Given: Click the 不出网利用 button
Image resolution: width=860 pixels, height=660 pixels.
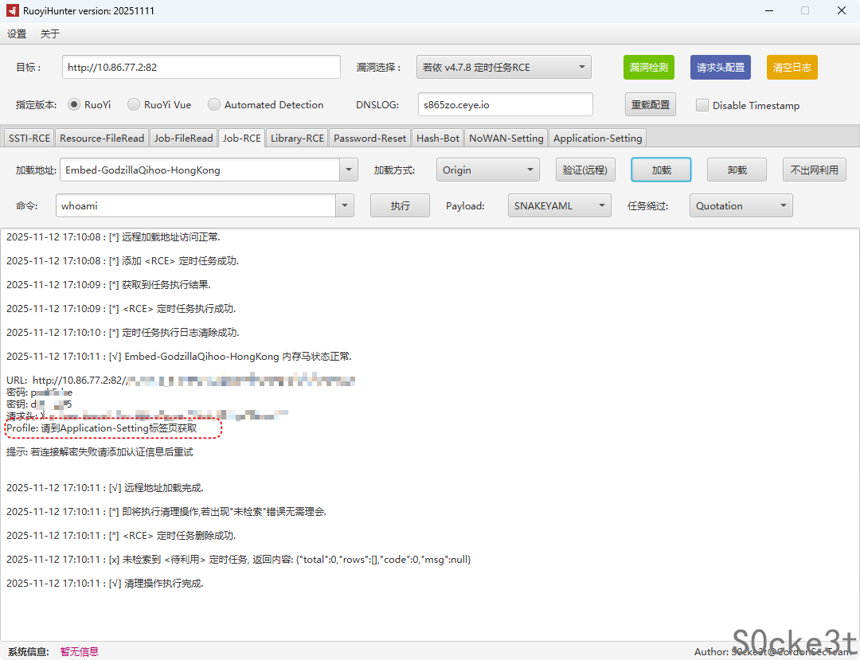Looking at the screenshot, I should (x=815, y=170).
